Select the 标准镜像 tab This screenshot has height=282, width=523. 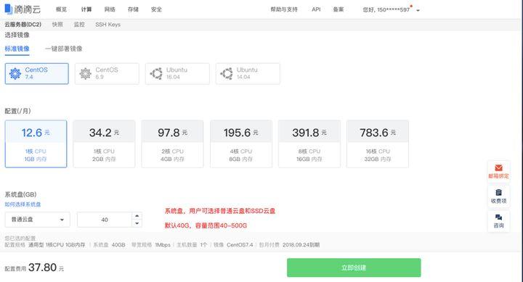(17, 49)
